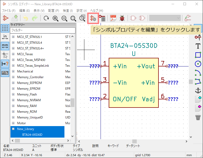Click the import graphics icon

tap(198, 99)
